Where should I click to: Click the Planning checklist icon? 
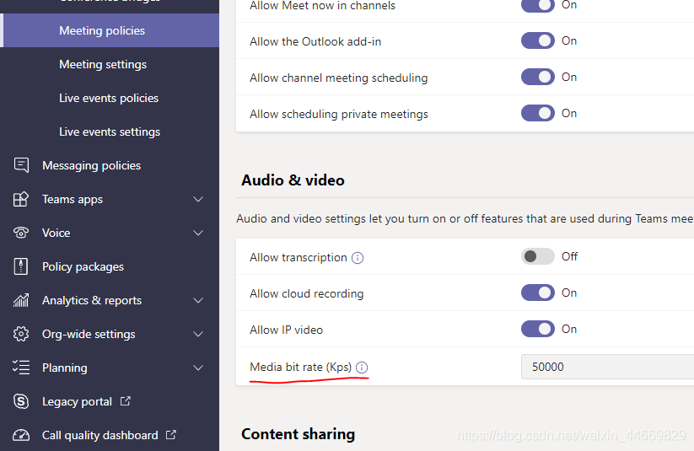coord(21,368)
